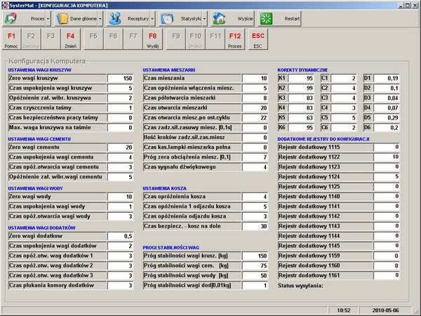The image size is (421, 316).
Task: Select the Czas płukania komory dodatków field
Action: pyautogui.click(x=120, y=285)
